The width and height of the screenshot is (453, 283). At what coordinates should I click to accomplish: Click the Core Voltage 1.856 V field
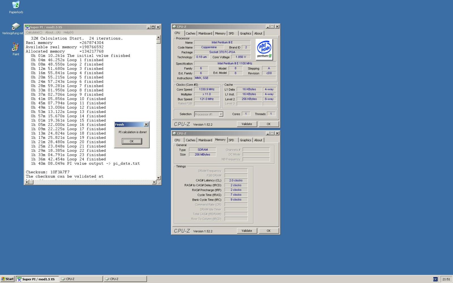pyautogui.click(x=241, y=57)
